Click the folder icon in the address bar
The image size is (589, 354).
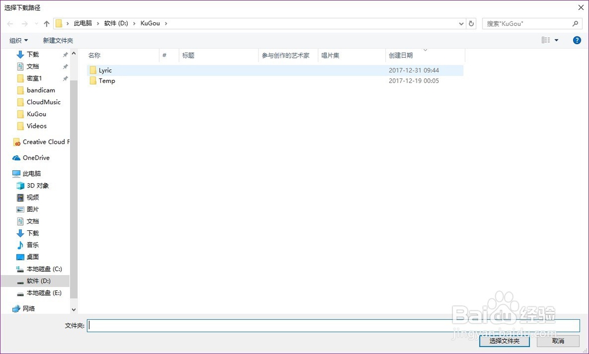tap(58, 24)
